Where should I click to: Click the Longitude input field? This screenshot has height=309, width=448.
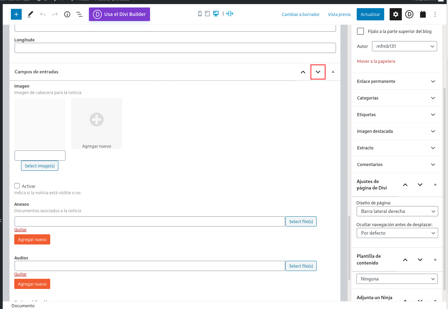[x=175, y=48]
